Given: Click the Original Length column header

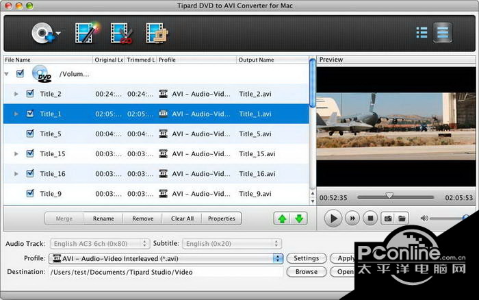Looking at the screenshot, I should [x=108, y=60].
